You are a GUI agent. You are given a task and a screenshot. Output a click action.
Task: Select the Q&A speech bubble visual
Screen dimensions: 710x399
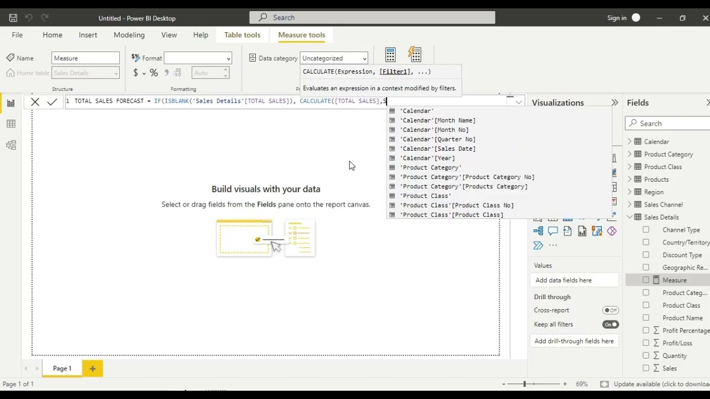coord(553,231)
